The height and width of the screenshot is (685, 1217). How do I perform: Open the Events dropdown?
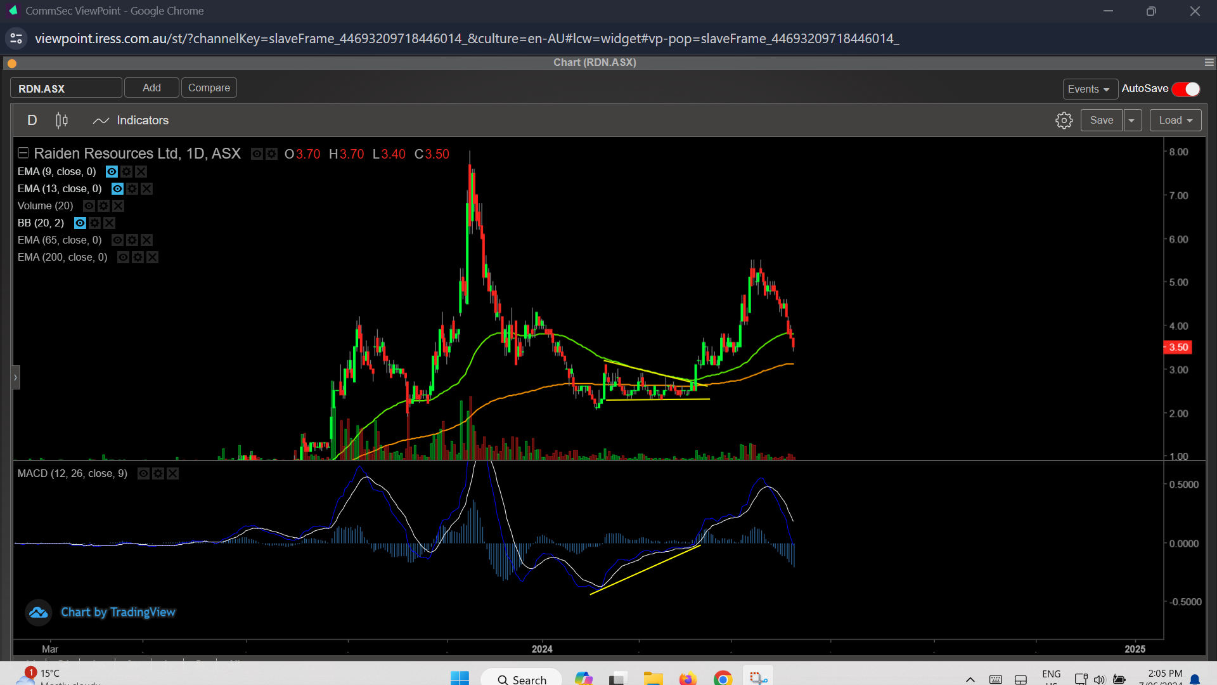click(x=1090, y=89)
